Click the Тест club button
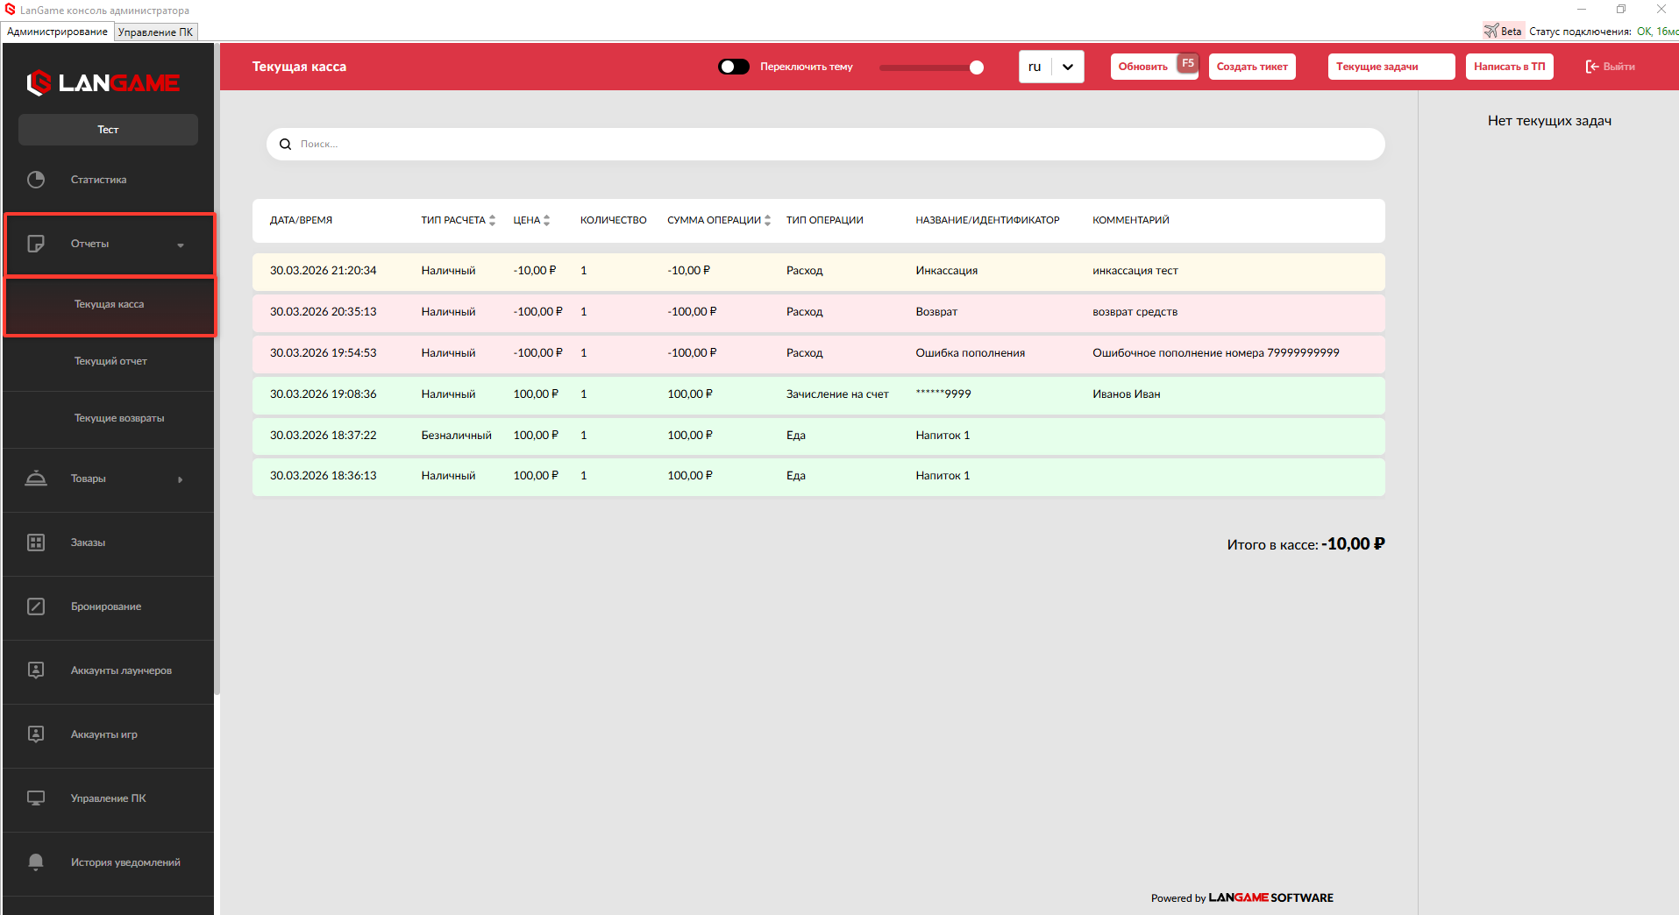Viewport: 1679px width, 915px height. click(x=108, y=130)
